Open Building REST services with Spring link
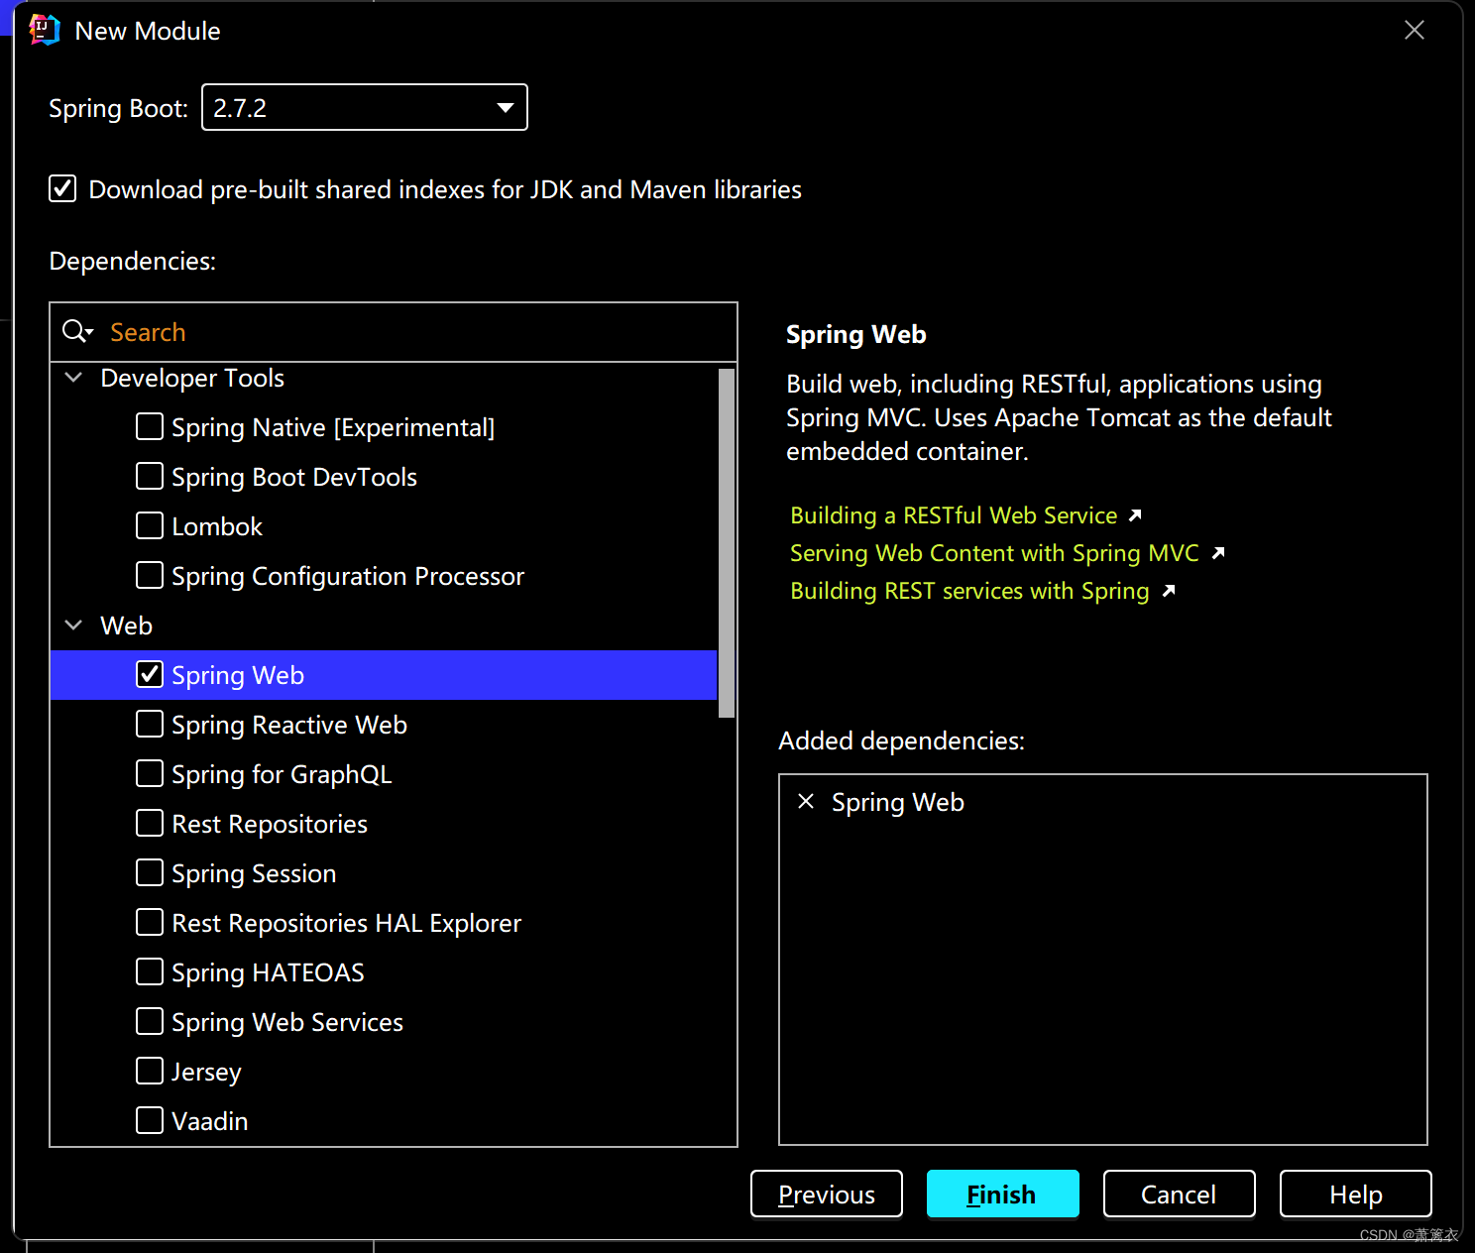1475x1253 pixels. point(969,591)
